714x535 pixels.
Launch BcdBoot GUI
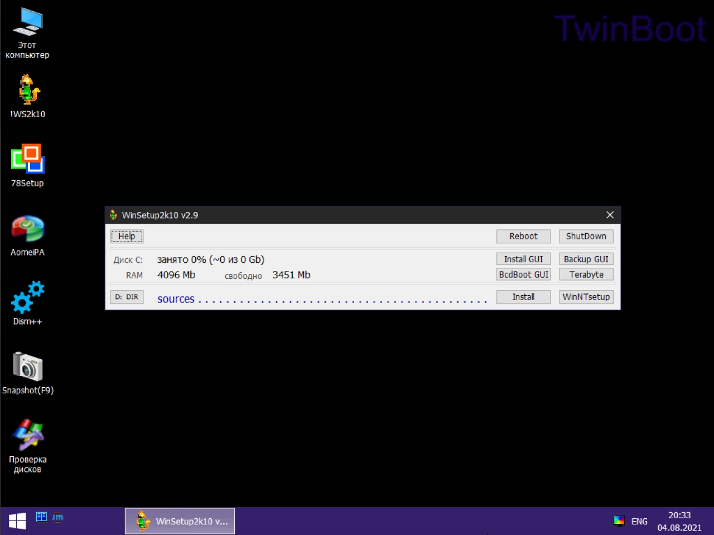click(523, 274)
